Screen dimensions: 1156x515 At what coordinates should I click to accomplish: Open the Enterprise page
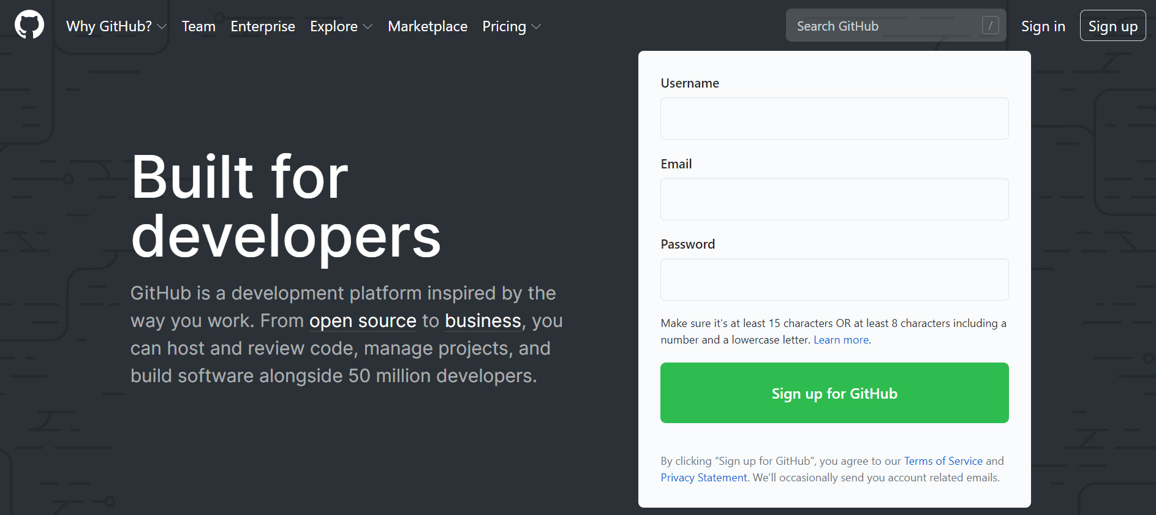click(263, 26)
